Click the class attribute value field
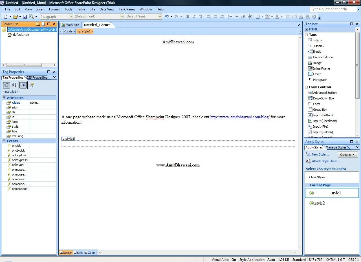 click(x=43, y=103)
